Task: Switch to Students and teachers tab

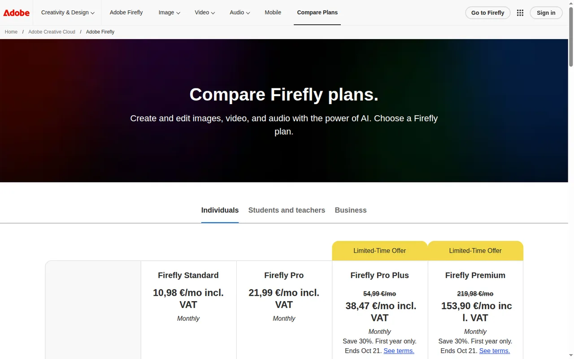Action: (287, 210)
